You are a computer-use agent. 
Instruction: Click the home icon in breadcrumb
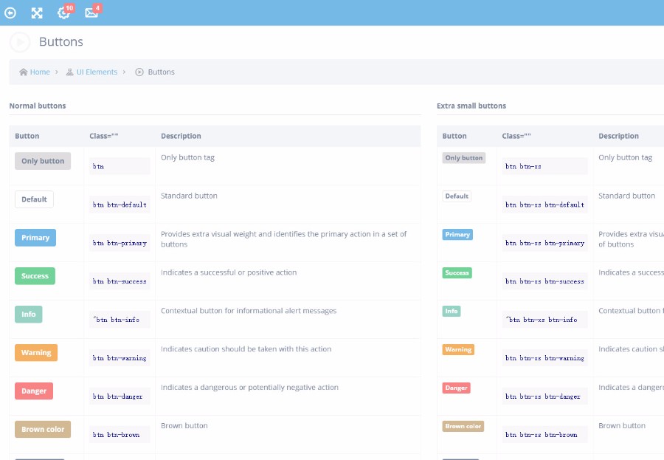[24, 72]
